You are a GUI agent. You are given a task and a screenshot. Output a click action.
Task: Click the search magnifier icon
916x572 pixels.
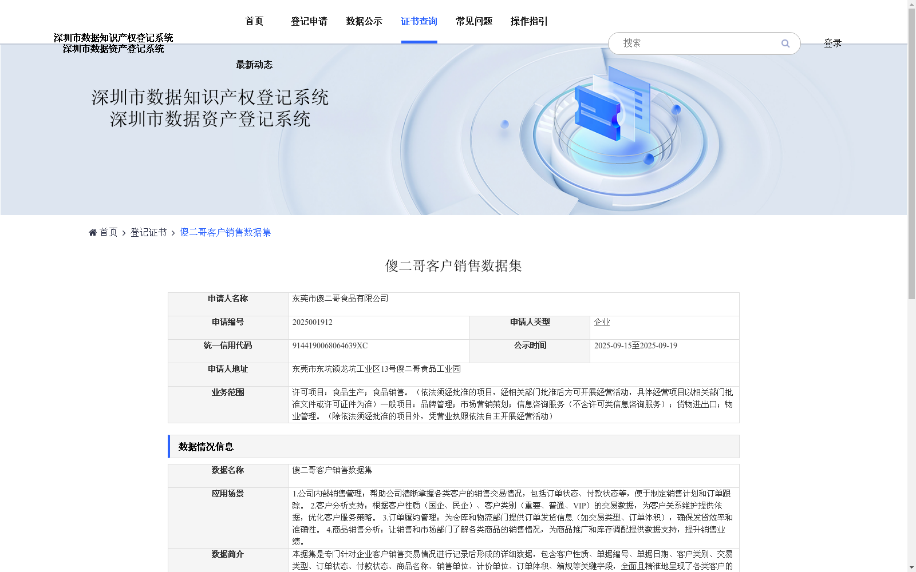(x=785, y=43)
